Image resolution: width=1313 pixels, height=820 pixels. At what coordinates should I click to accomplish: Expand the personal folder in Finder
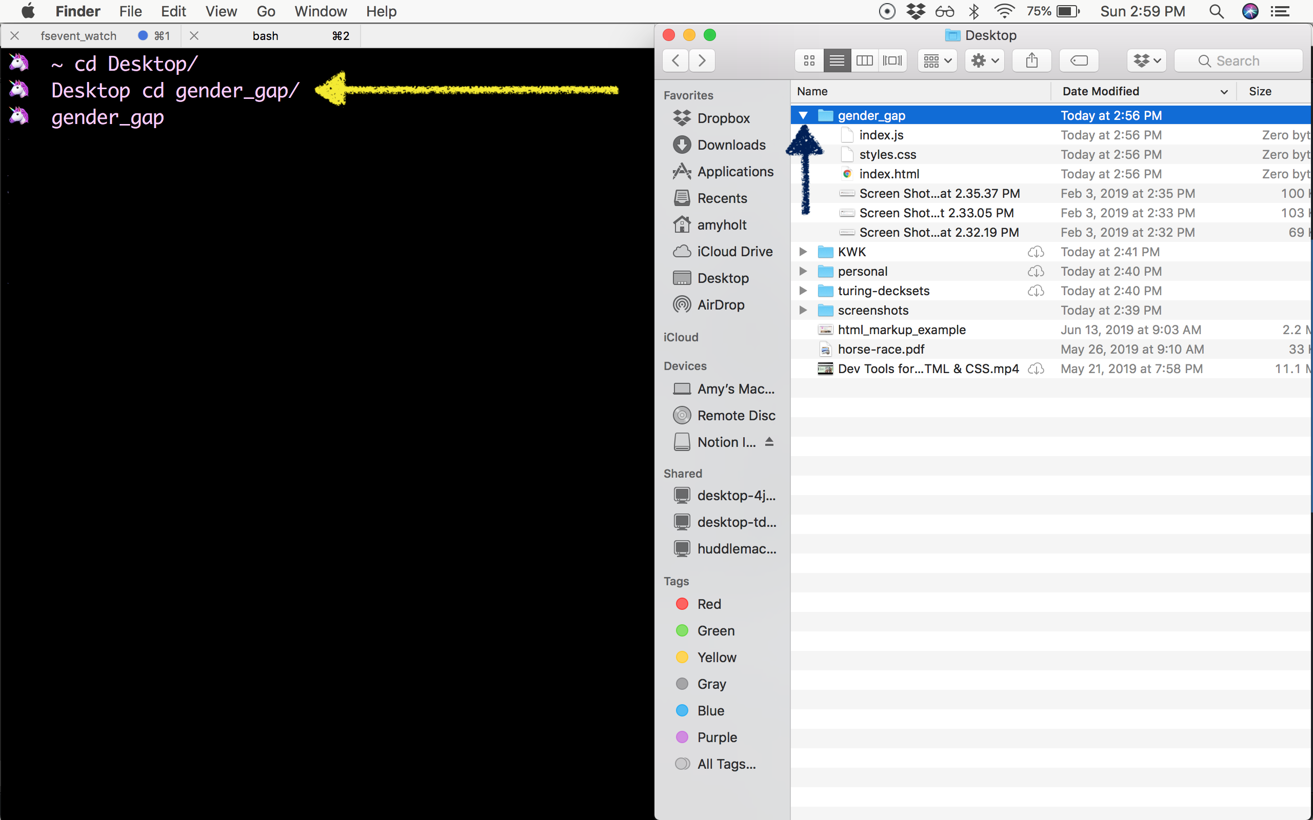[x=803, y=271]
